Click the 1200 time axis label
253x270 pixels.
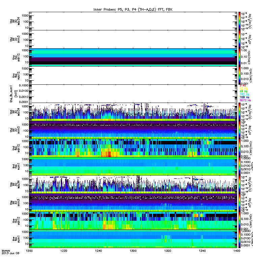coord(29,251)
